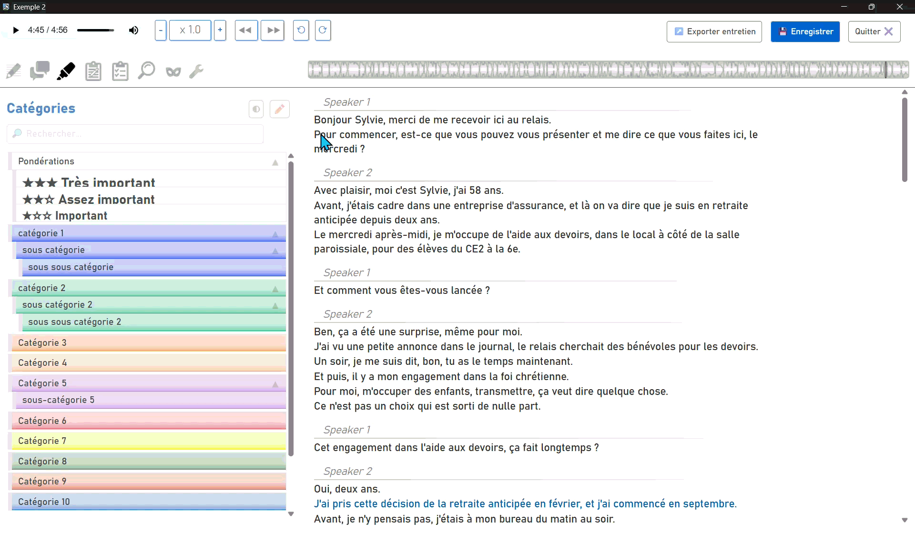
Task: Click the undo arrow icon
Action: point(301,30)
